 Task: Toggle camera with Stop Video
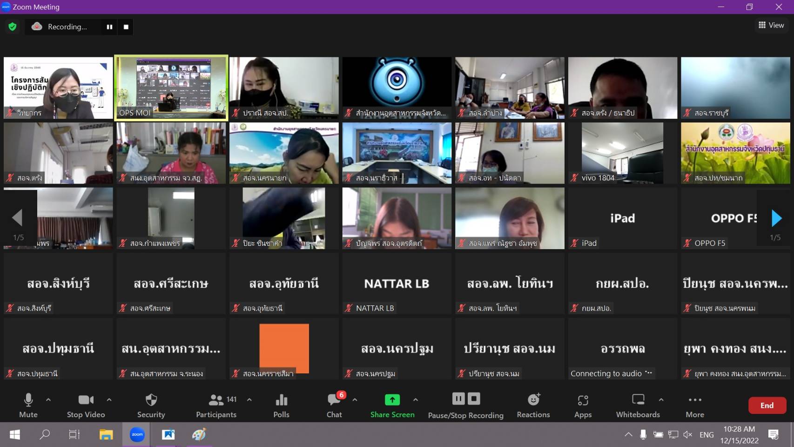coord(86,405)
